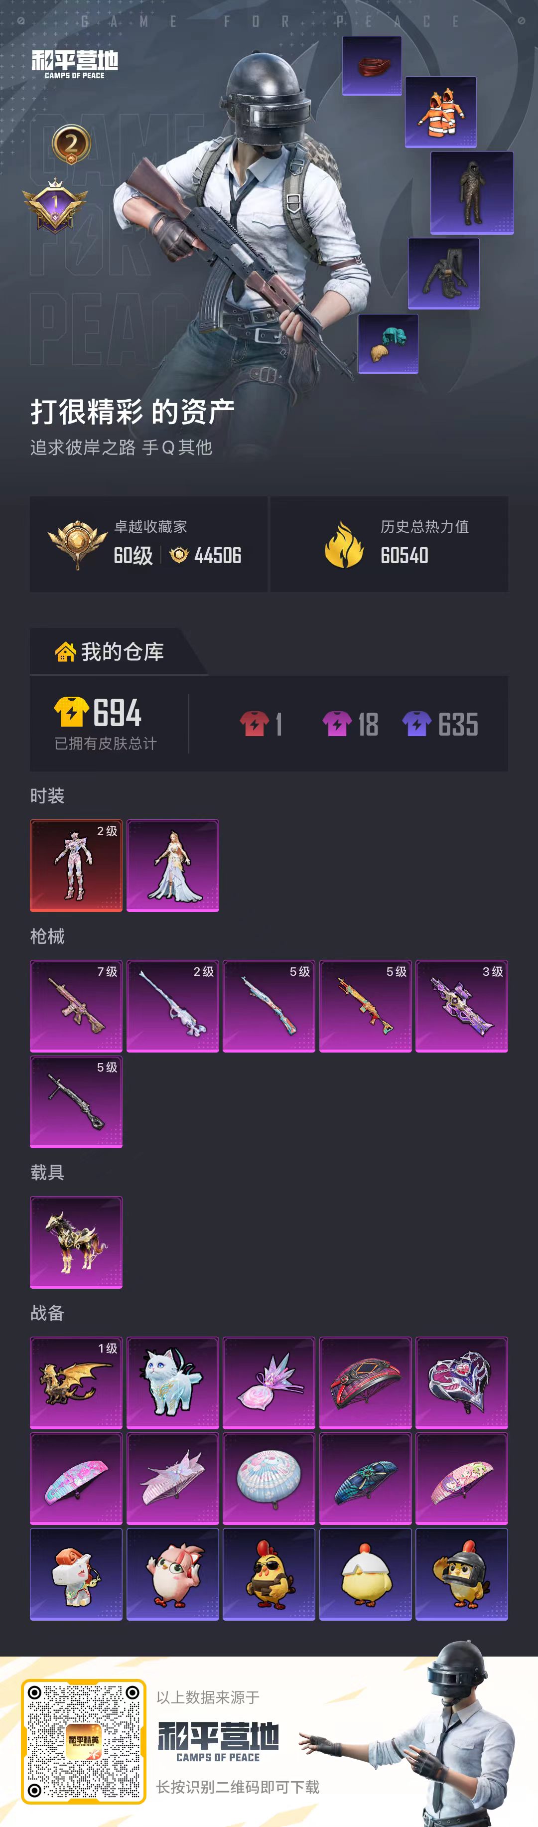This screenshot has width=538, height=1827.
Task: Open the armored horse vehicle thumbnail
Action: [x=76, y=1242]
